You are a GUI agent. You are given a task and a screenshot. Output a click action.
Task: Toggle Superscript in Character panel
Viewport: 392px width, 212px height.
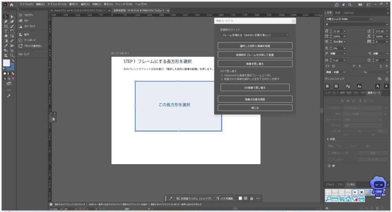click(x=354, y=66)
